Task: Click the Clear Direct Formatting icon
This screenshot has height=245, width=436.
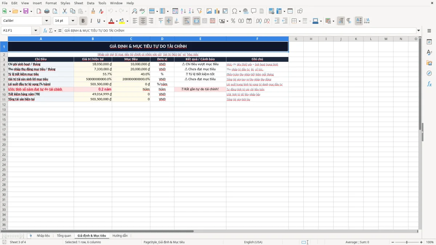Action: coord(101,11)
